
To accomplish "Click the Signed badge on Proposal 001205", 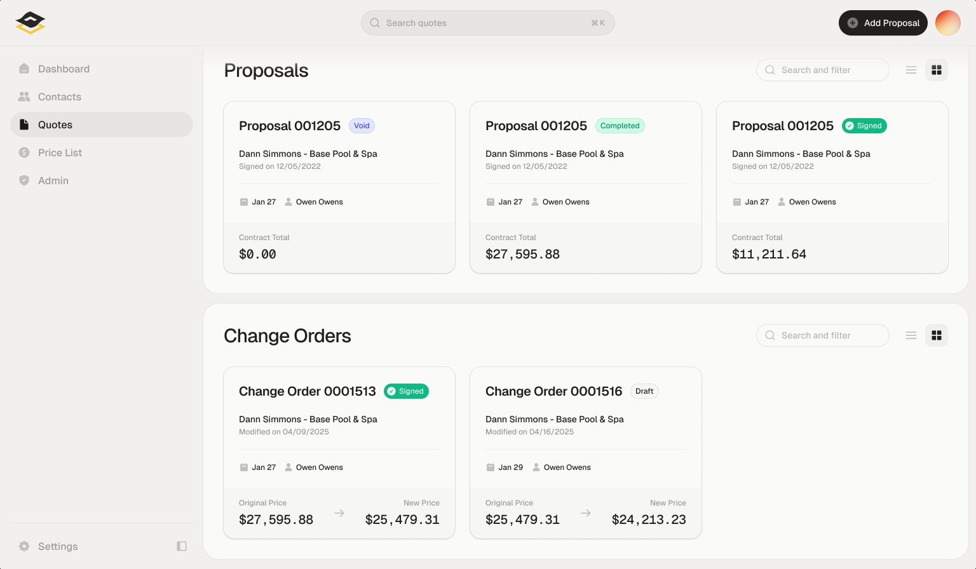I will pos(864,126).
